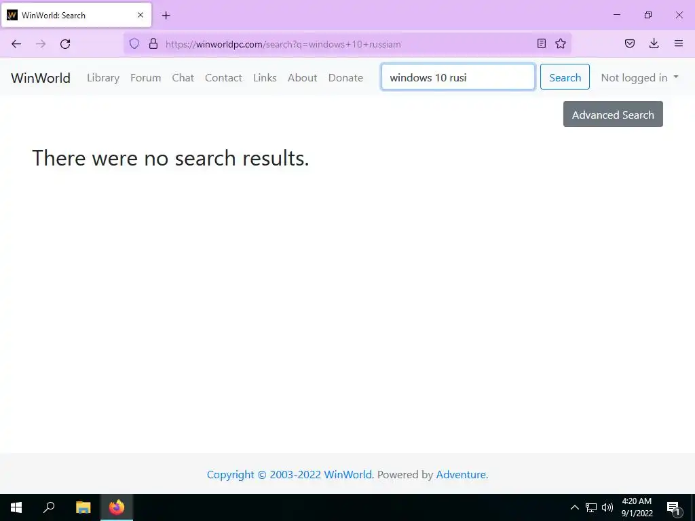Follow the Copyright 2003-2022 WinWorld link

[x=290, y=474]
